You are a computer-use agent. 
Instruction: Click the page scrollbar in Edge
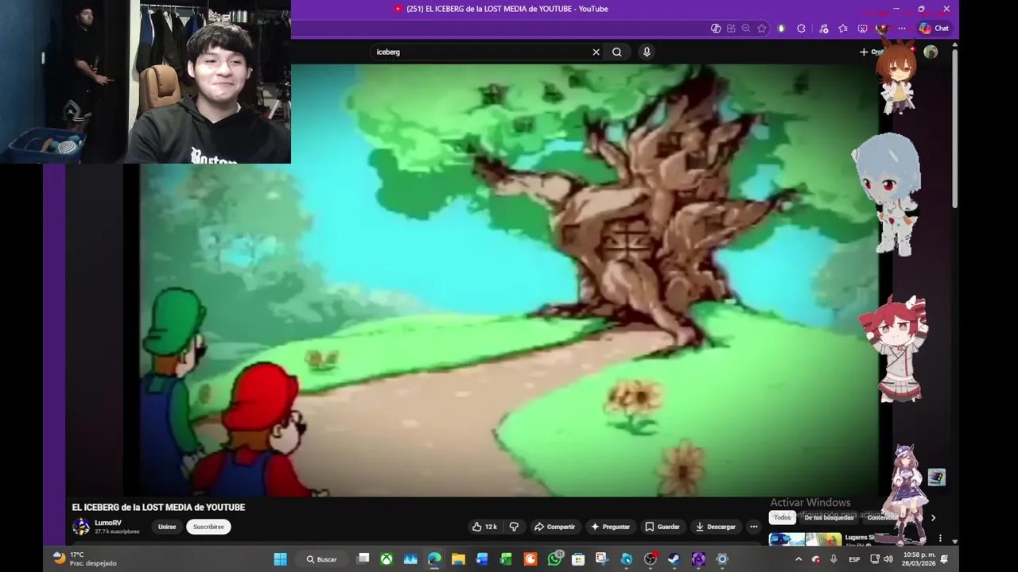point(954,127)
